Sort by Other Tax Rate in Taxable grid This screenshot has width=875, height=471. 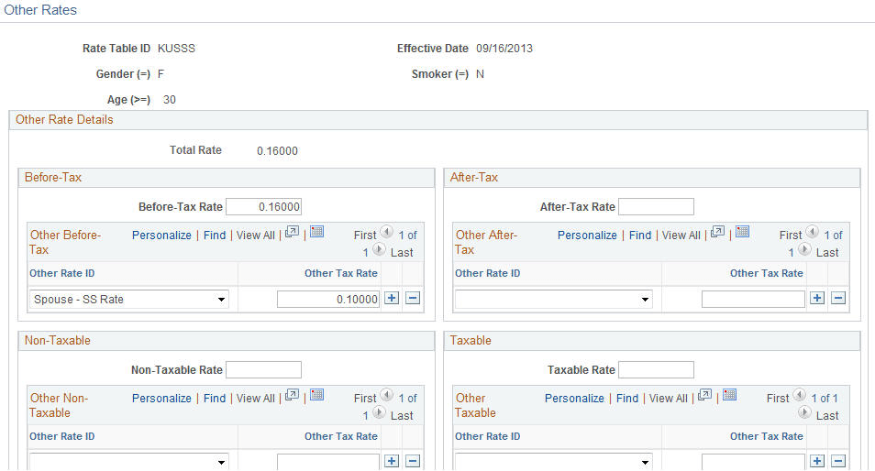coord(766,436)
